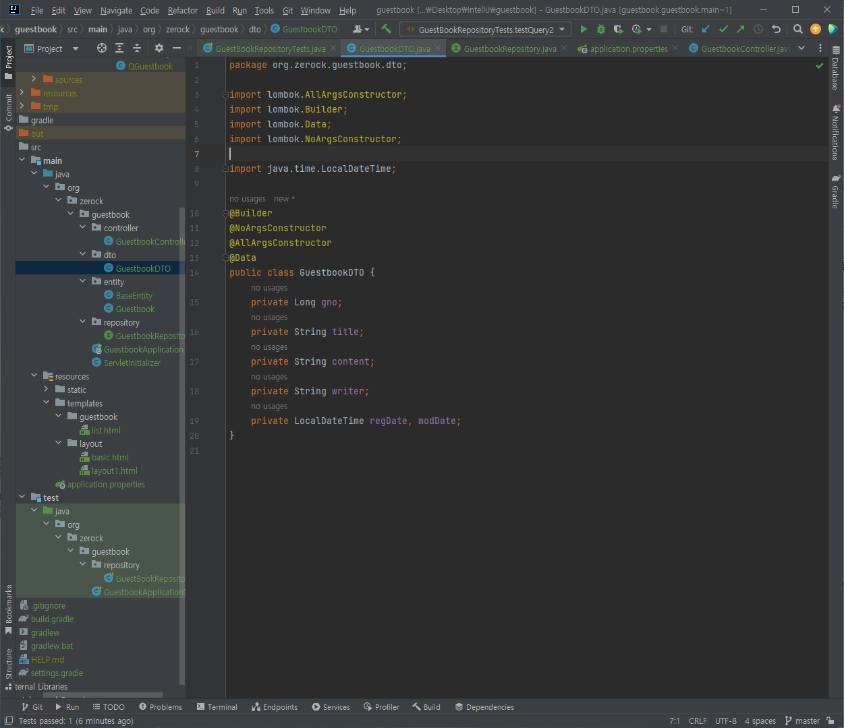Screen dimensions: 844x728
Task: Click Expand All icon in Project panel
Action: coord(119,48)
